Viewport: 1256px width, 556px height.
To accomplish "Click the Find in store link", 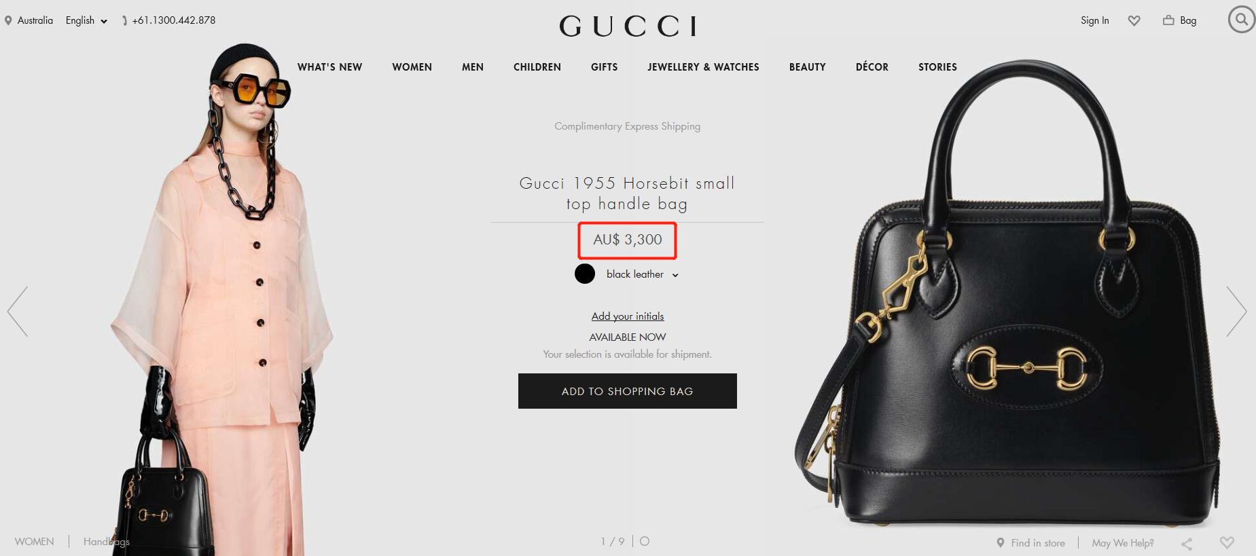I will click(x=1031, y=543).
